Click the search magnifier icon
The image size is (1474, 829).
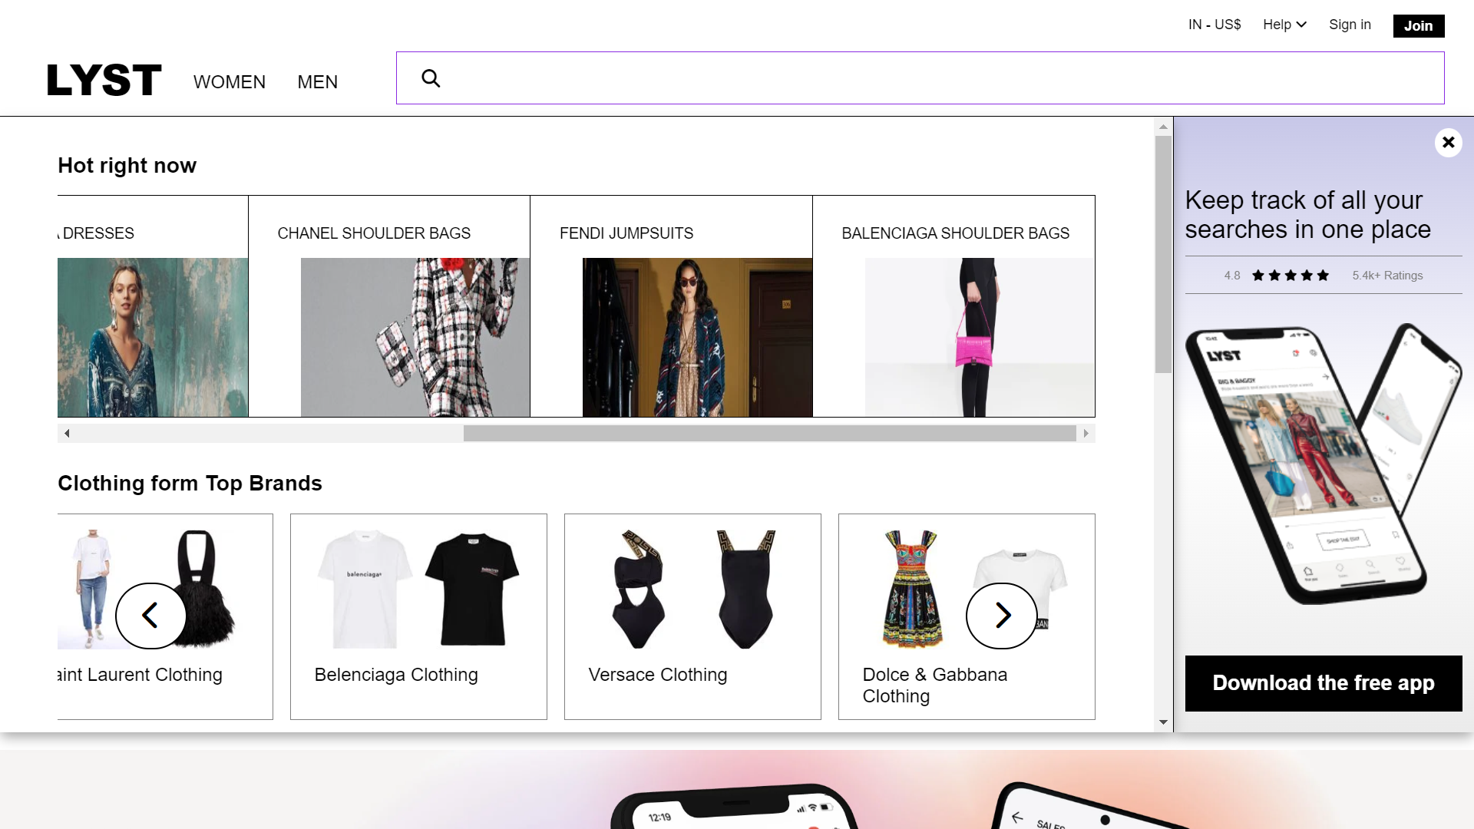coord(431,78)
